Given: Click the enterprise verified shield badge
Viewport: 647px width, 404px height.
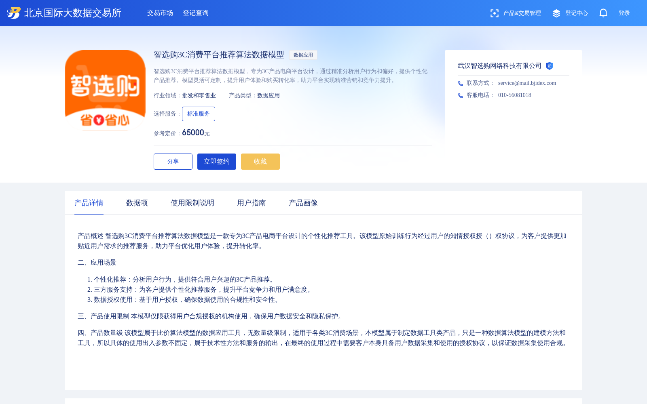Looking at the screenshot, I should pyautogui.click(x=550, y=66).
